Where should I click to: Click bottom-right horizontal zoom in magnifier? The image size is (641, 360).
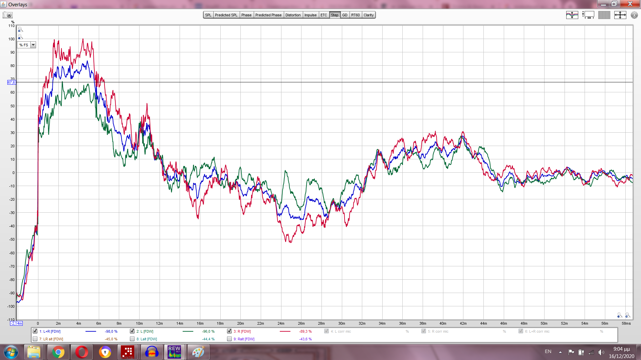pyautogui.click(x=627, y=315)
